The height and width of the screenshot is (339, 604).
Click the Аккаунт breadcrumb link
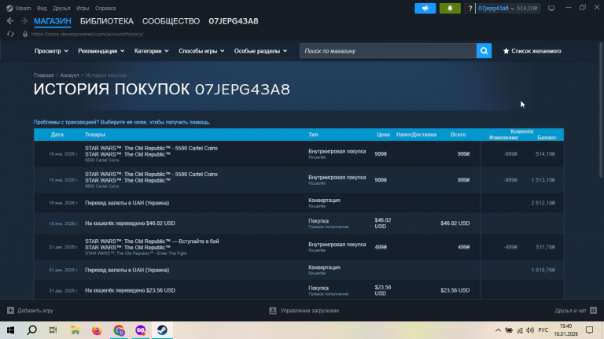point(69,76)
